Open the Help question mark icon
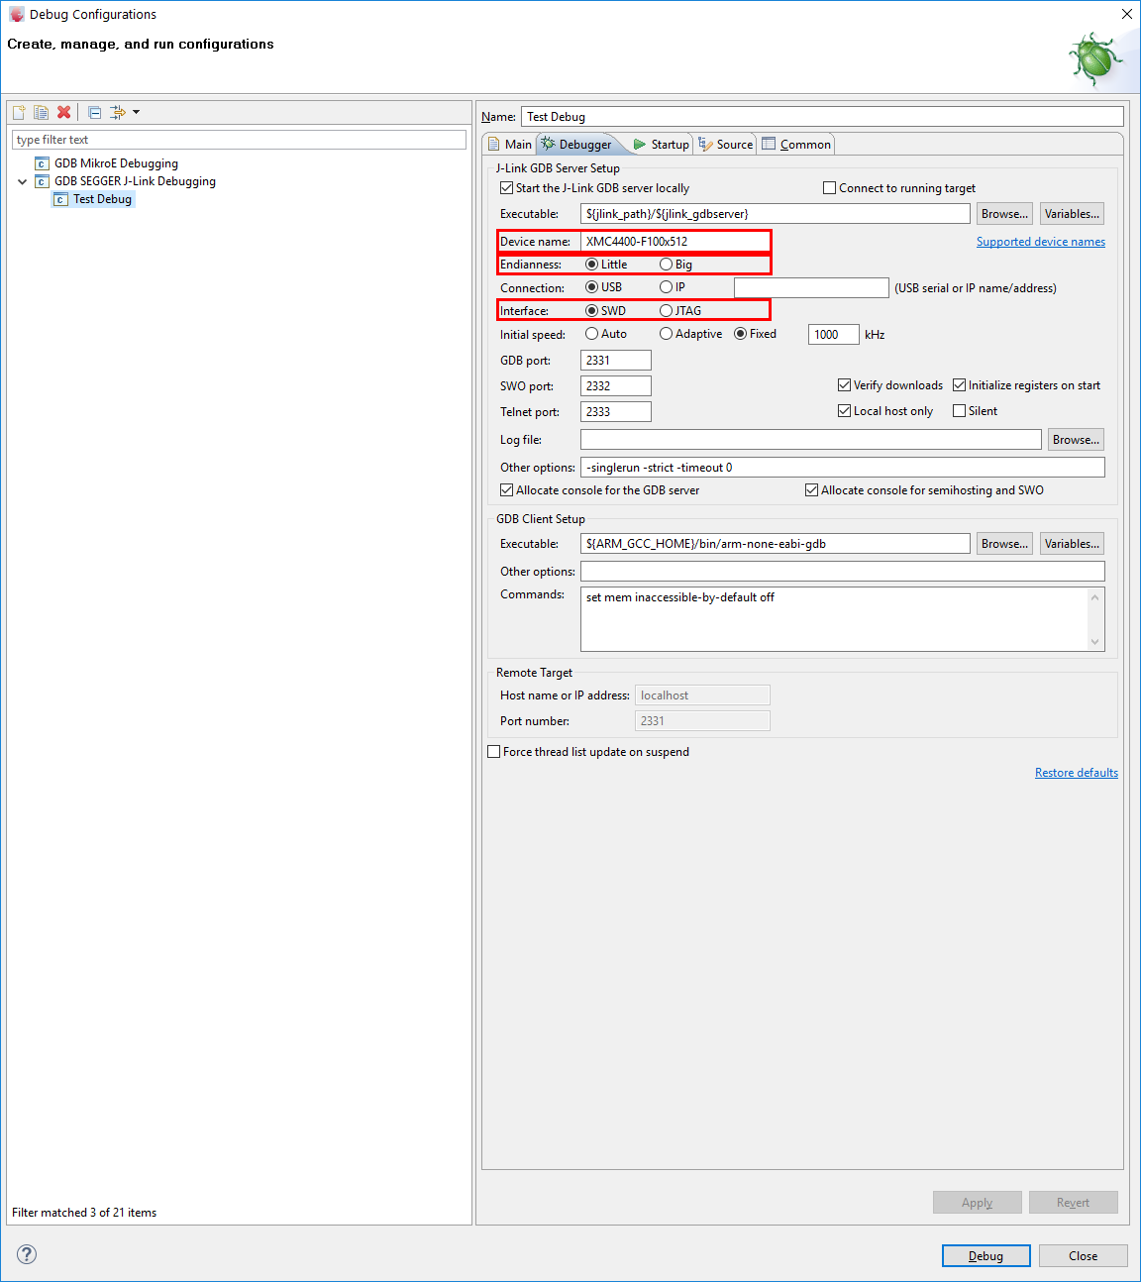 point(27,1254)
